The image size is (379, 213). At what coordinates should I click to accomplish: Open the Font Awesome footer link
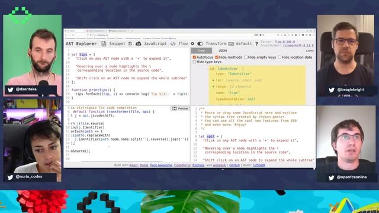[x=161, y=165]
